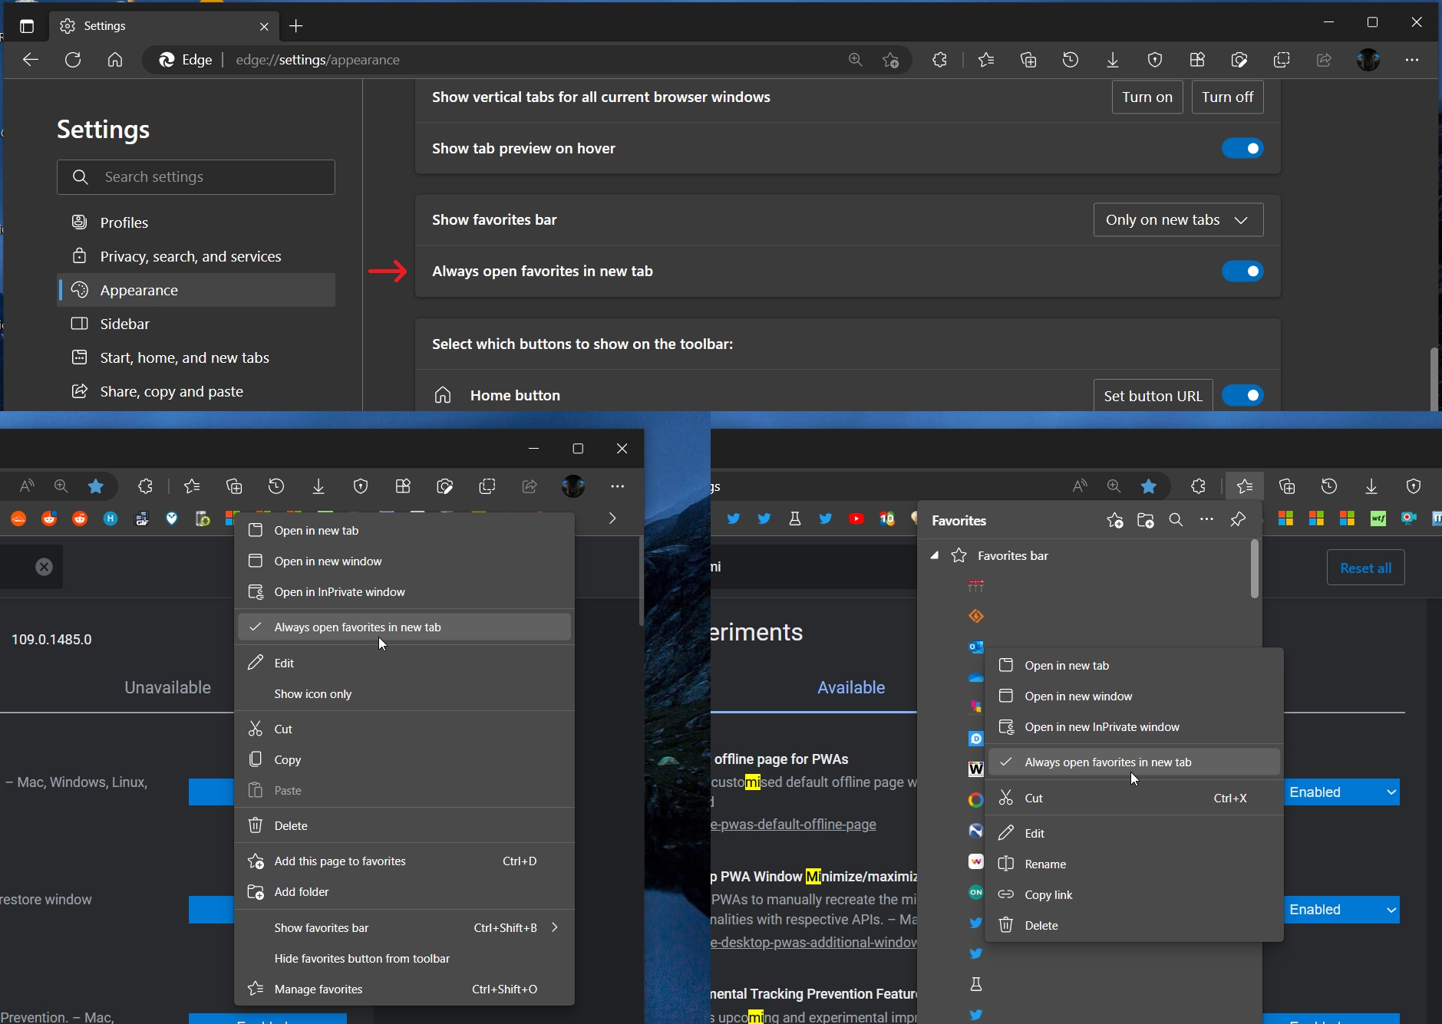Viewport: 1442px width, 1024px height.
Task: Open Start, home, and new tabs settings
Action: point(196,357)
